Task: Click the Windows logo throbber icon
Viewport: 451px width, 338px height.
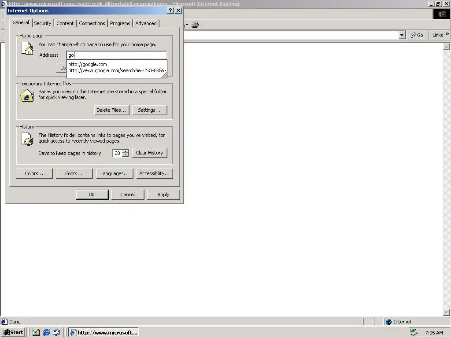Action: [442, 14]
